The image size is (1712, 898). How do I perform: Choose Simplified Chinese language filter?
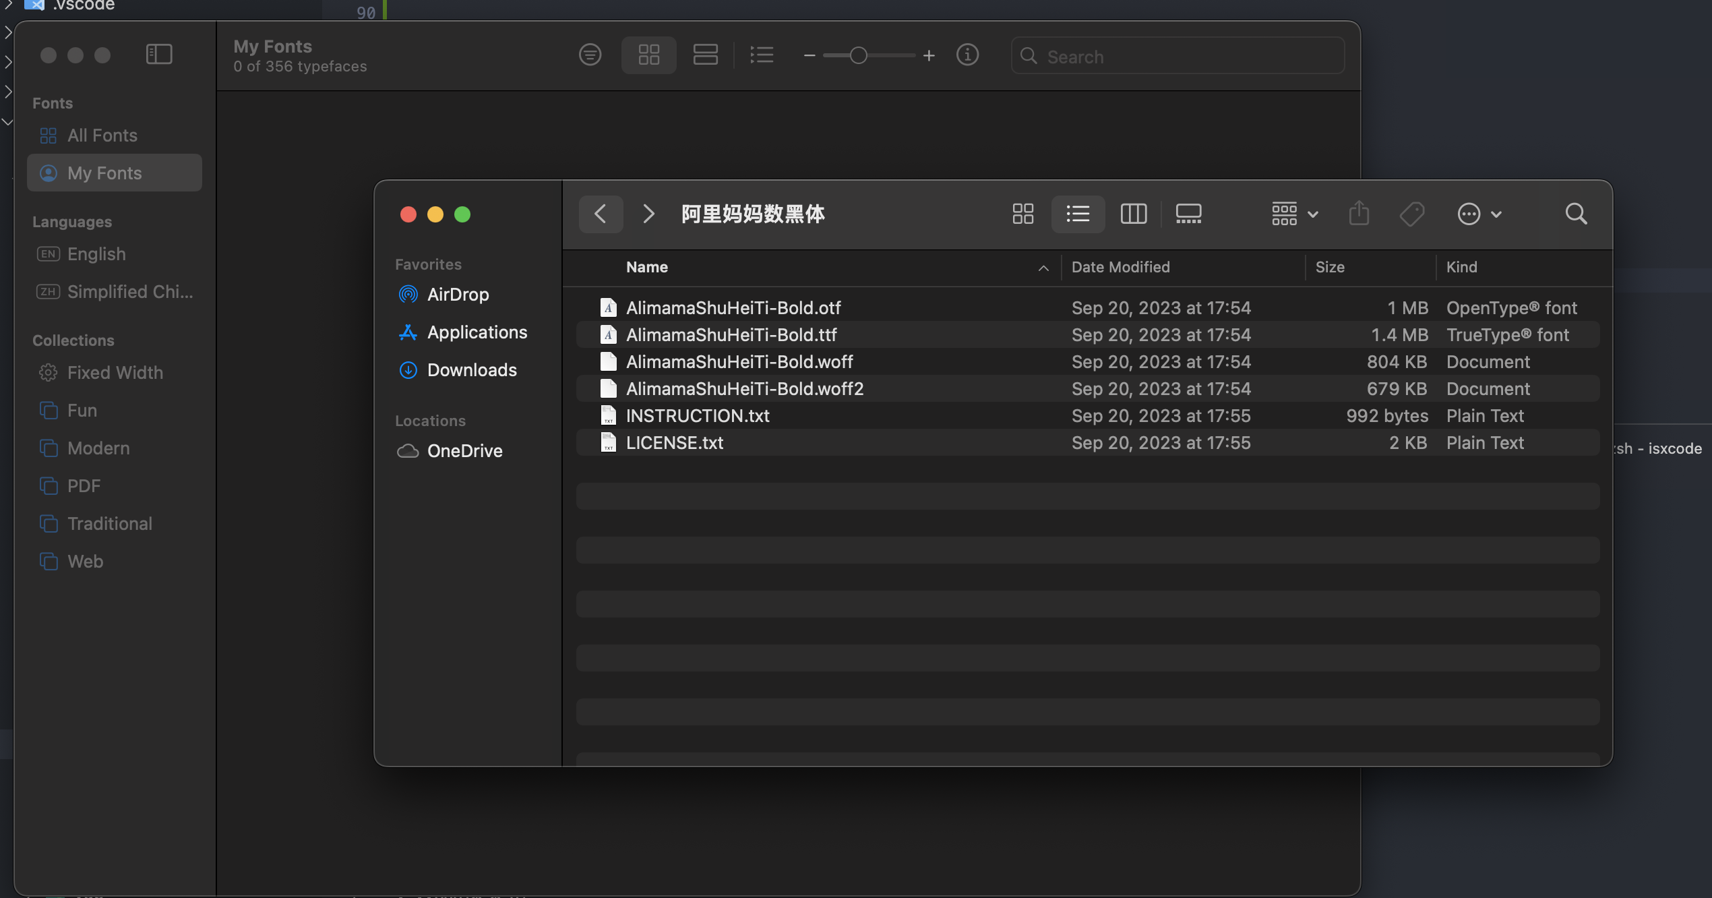(x=115, y=292)
